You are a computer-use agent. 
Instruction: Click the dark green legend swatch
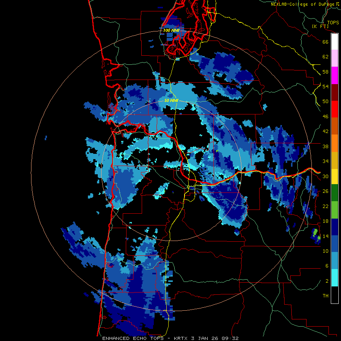pyautogui.click(x=335, y=193)
